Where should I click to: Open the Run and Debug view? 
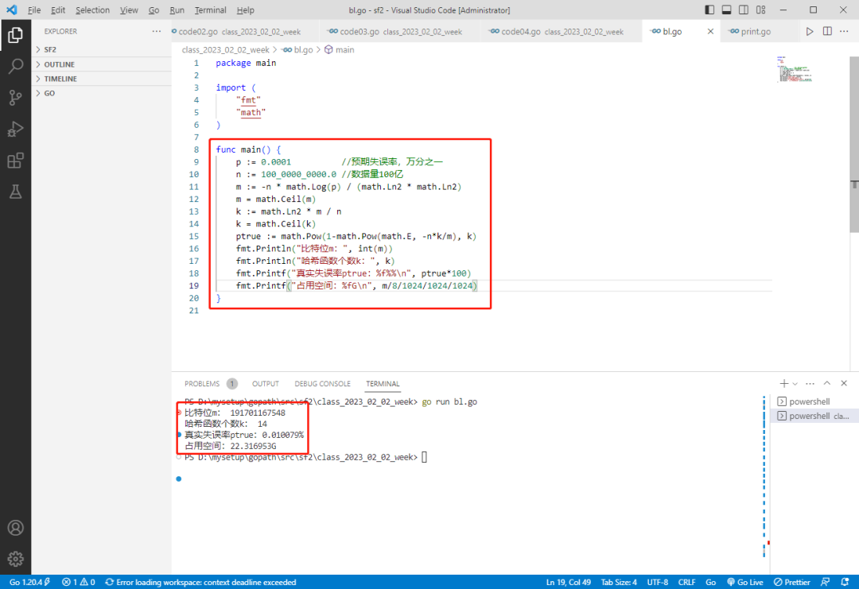click(15, 130)
